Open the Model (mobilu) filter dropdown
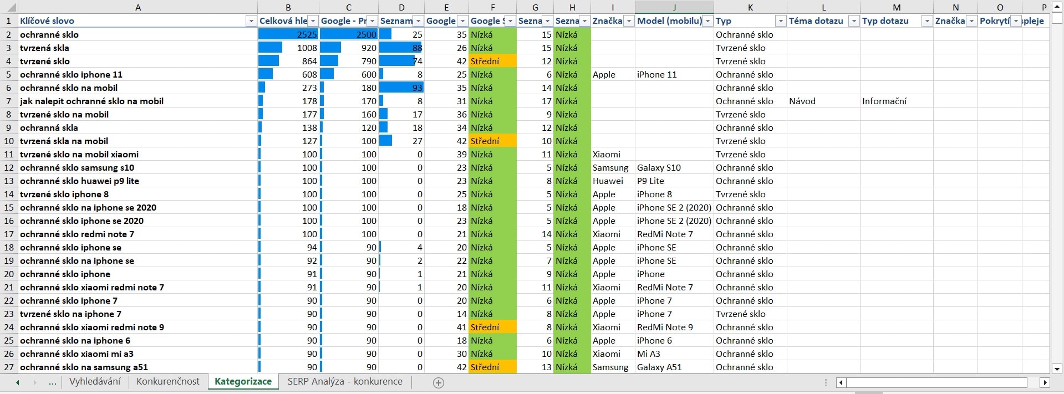 pos(707,21)
